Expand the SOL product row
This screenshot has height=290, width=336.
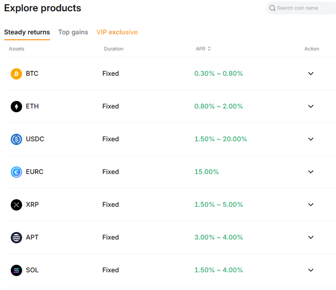tap(311, 270)
